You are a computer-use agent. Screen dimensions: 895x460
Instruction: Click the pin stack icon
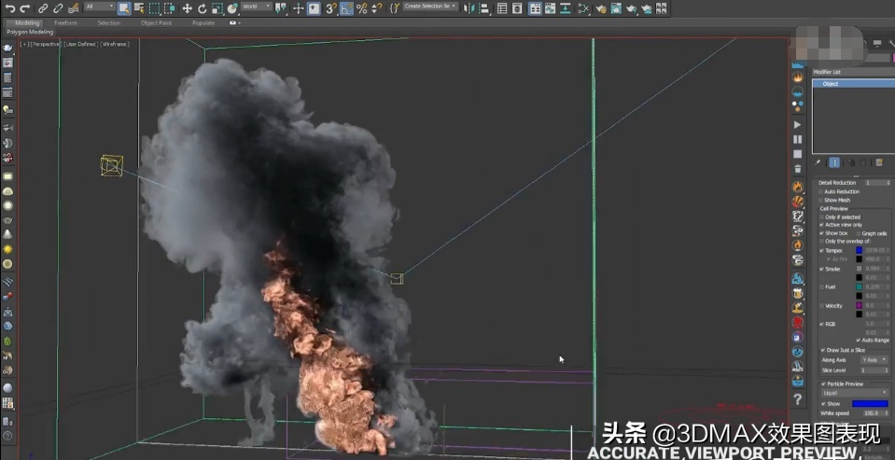(818, 162)
